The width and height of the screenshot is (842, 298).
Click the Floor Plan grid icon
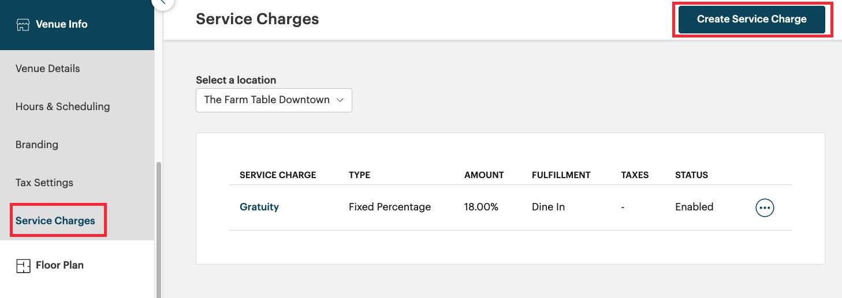pyautogui.click(x=23, y=266)
